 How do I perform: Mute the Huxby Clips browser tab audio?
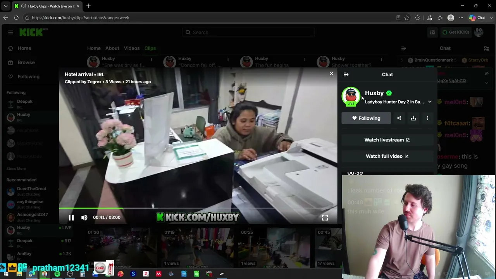(23, 6)
